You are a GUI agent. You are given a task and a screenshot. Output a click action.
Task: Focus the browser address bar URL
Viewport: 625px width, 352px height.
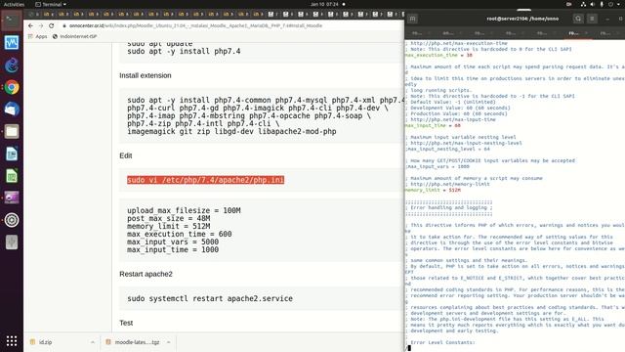click(195, 25)
